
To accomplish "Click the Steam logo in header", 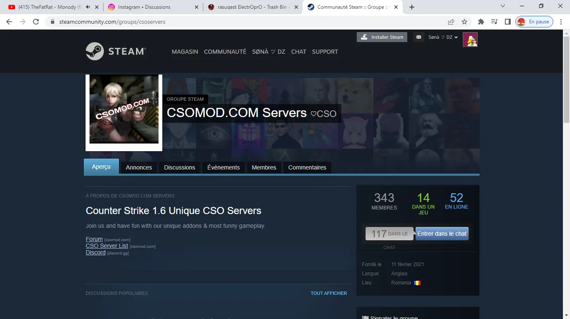I will pos(116,51).
